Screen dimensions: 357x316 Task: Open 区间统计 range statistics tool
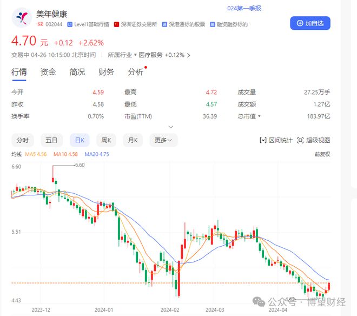point(276,140)
